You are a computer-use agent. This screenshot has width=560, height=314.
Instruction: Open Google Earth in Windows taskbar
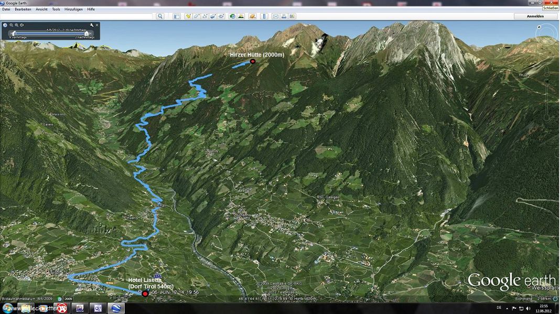[116, 308]
